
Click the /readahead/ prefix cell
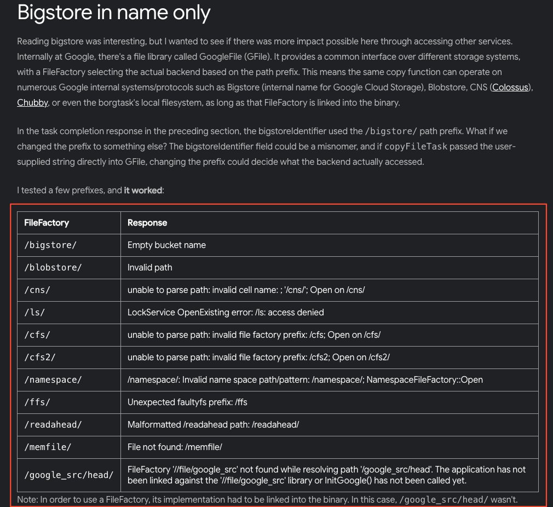tap(69, 425)
